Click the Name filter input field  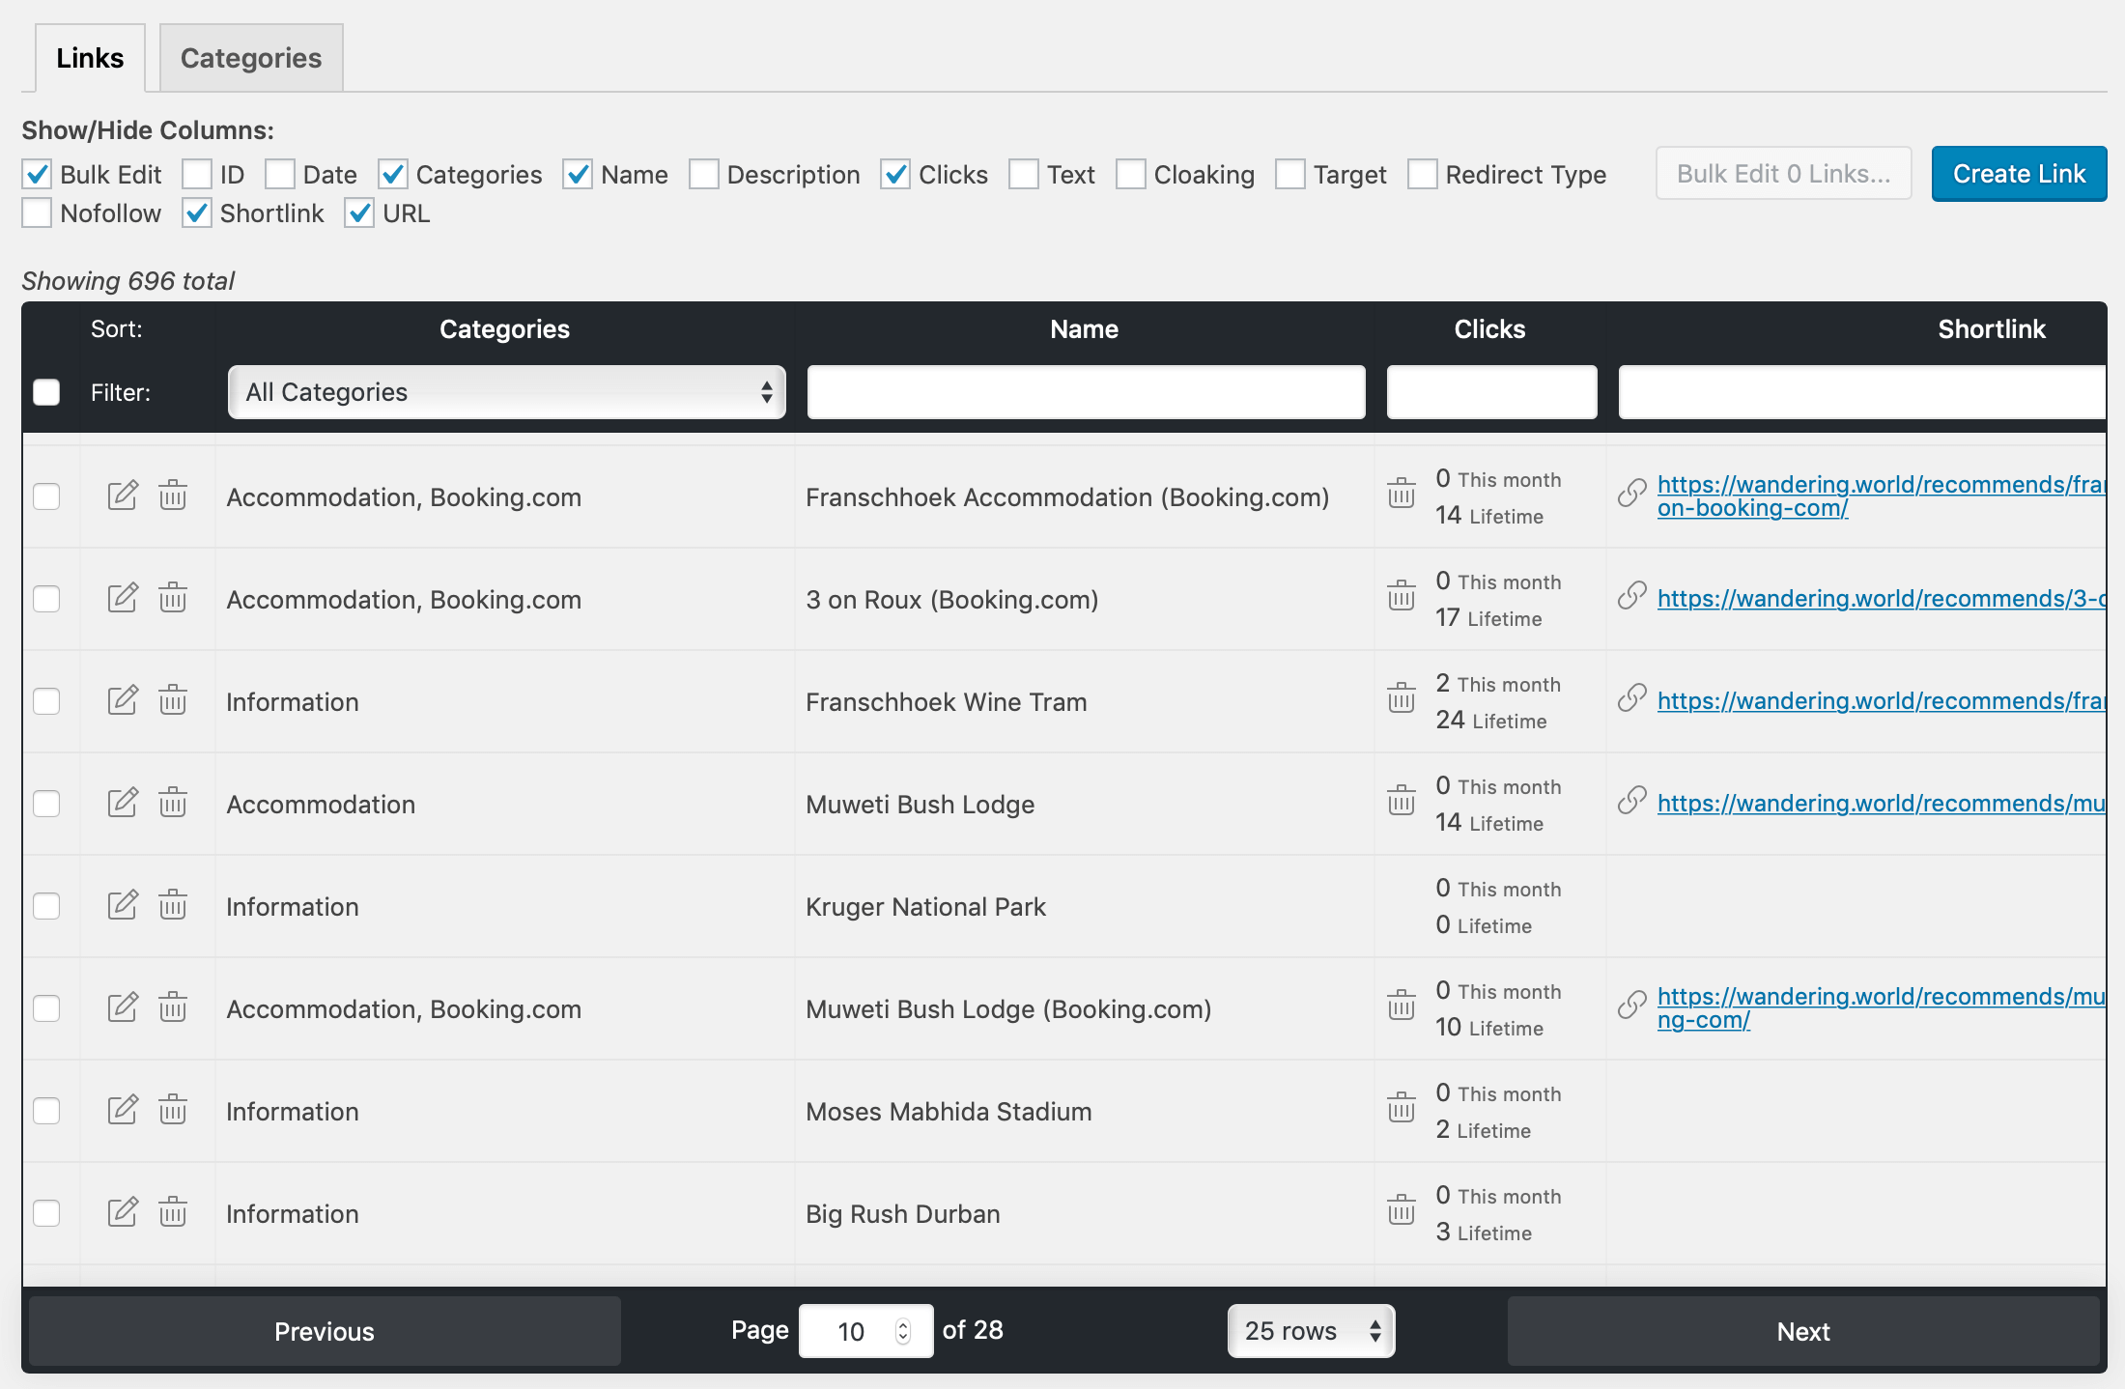pos(1084,392)
